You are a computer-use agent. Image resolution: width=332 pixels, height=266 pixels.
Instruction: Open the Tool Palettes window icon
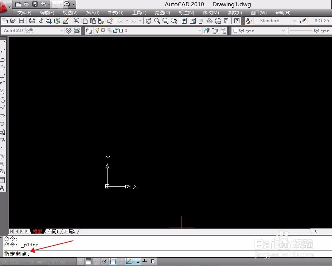point(201,21)
